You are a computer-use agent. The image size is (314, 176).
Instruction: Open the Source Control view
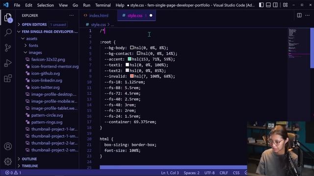click(x=8, y=48)
